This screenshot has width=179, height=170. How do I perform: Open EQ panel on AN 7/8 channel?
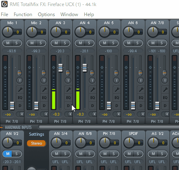pos(165,97)
